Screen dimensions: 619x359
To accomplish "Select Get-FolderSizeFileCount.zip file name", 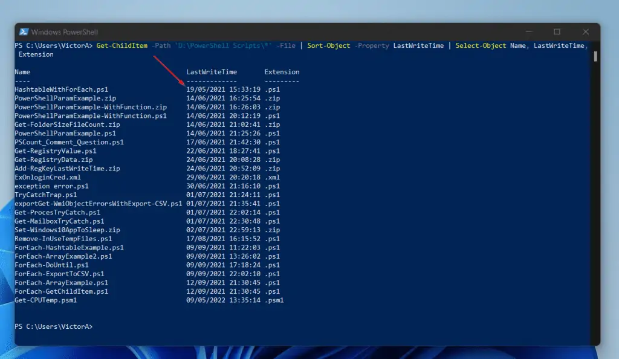I will pyautogui.click(x=67, y=125).
